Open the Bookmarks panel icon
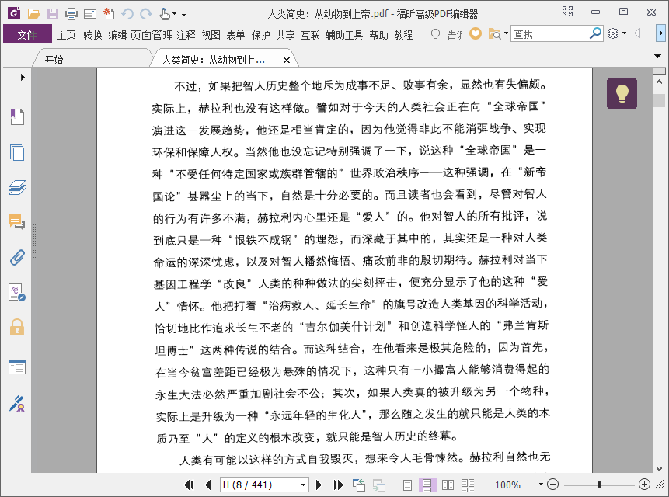The height and width of the screenshot is (497, 669). tap(17, 116)
